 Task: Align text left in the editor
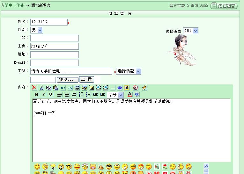click(x=59, y=95)
